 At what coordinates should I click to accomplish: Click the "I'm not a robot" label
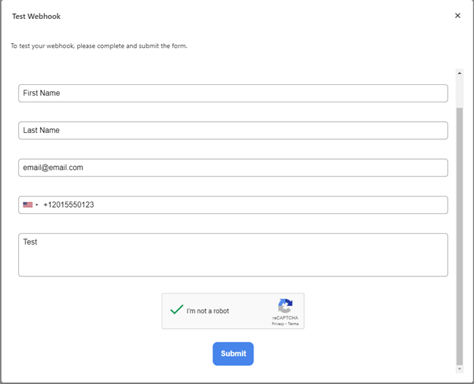208,312
